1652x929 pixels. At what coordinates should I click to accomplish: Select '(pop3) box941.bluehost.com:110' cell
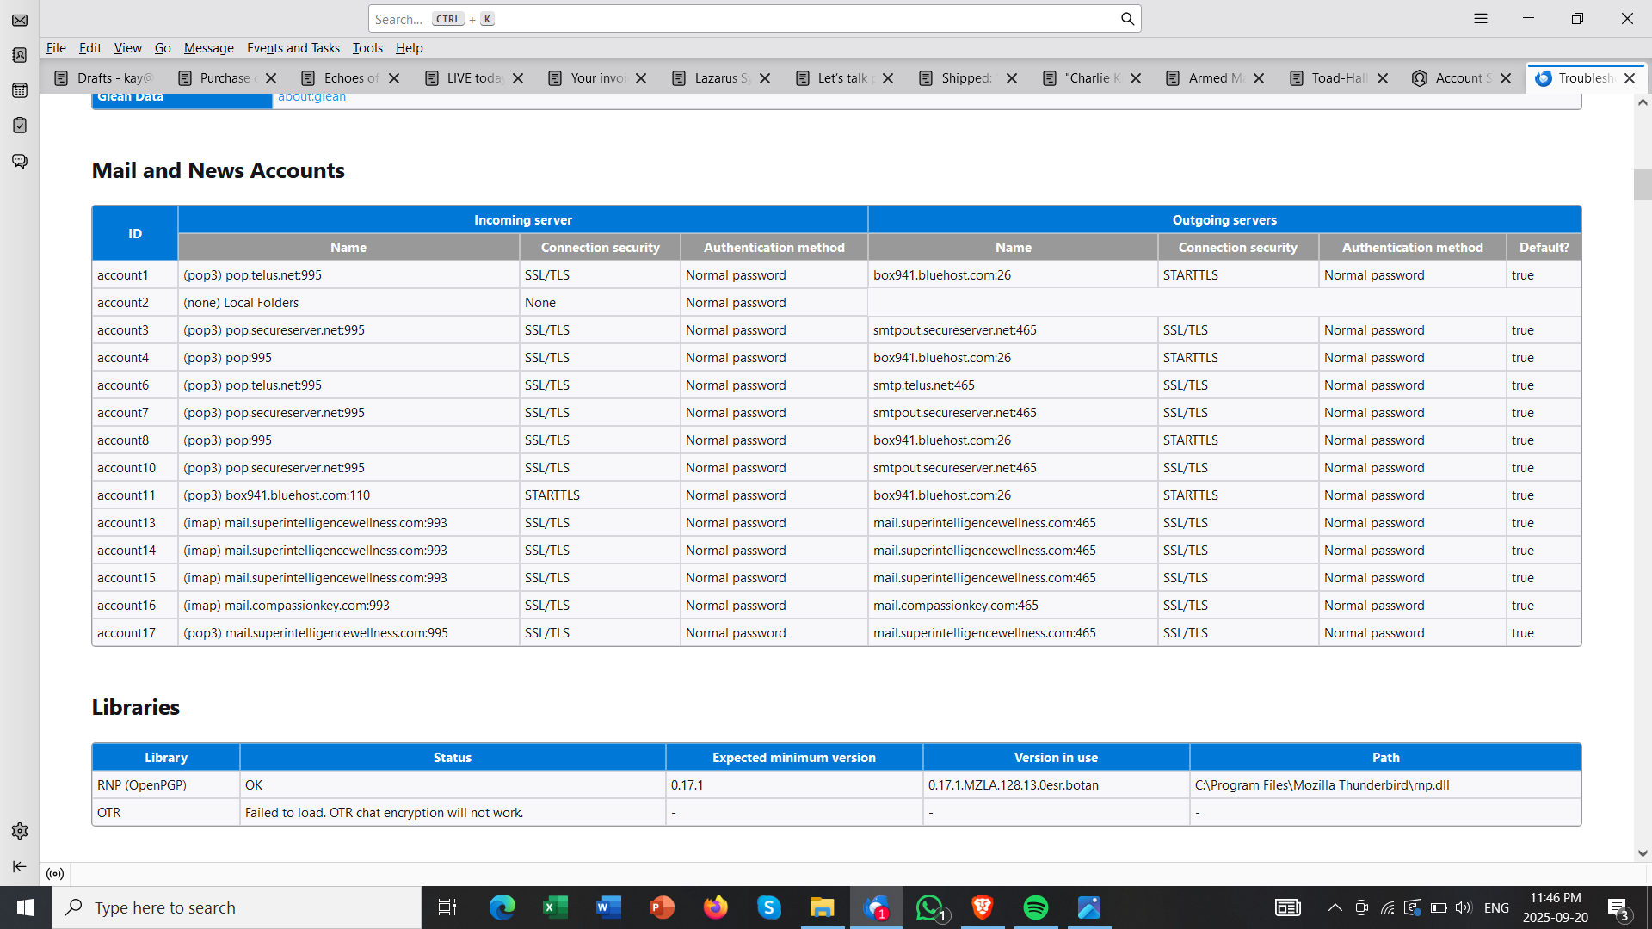[x=348, y=495]
